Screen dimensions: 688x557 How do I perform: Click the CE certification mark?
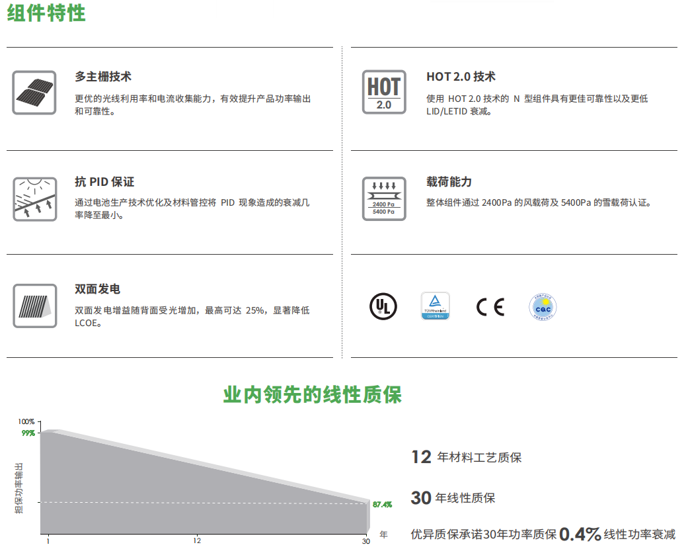(490, 306)
